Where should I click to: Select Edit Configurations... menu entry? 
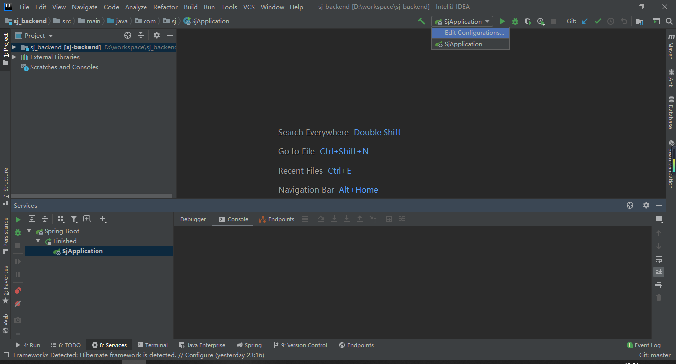(x=474, y=33)
